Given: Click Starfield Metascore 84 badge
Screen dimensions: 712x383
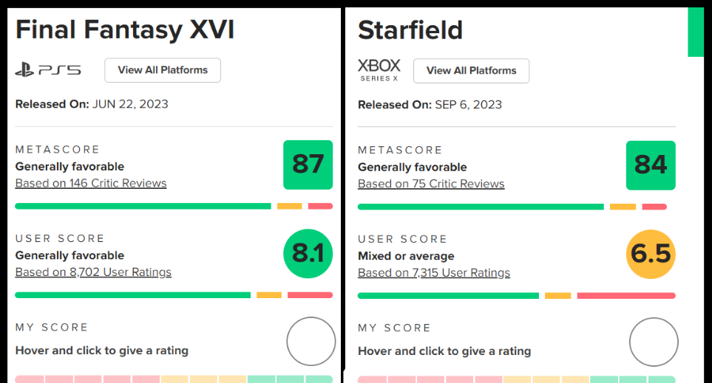Looking at the screenshot, I should click(x=651, y=165).
